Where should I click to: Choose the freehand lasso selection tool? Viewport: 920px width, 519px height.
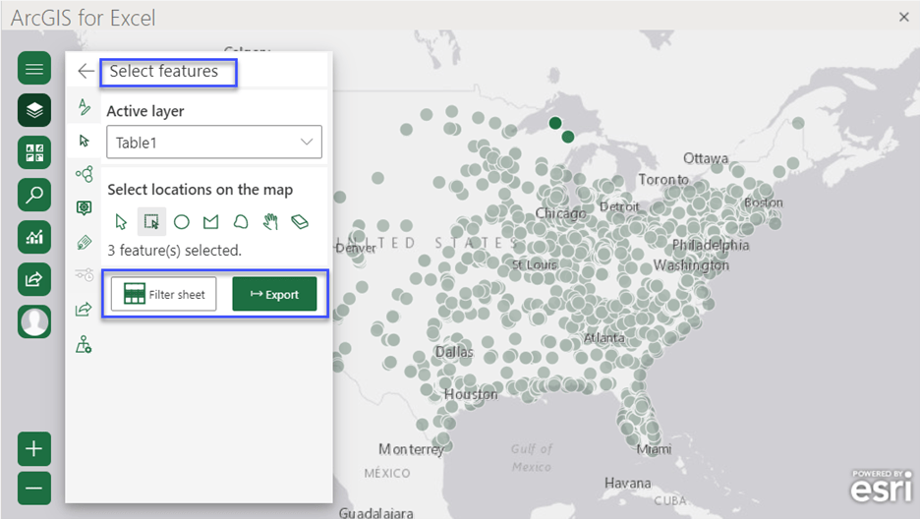click(x=241, y=222)
